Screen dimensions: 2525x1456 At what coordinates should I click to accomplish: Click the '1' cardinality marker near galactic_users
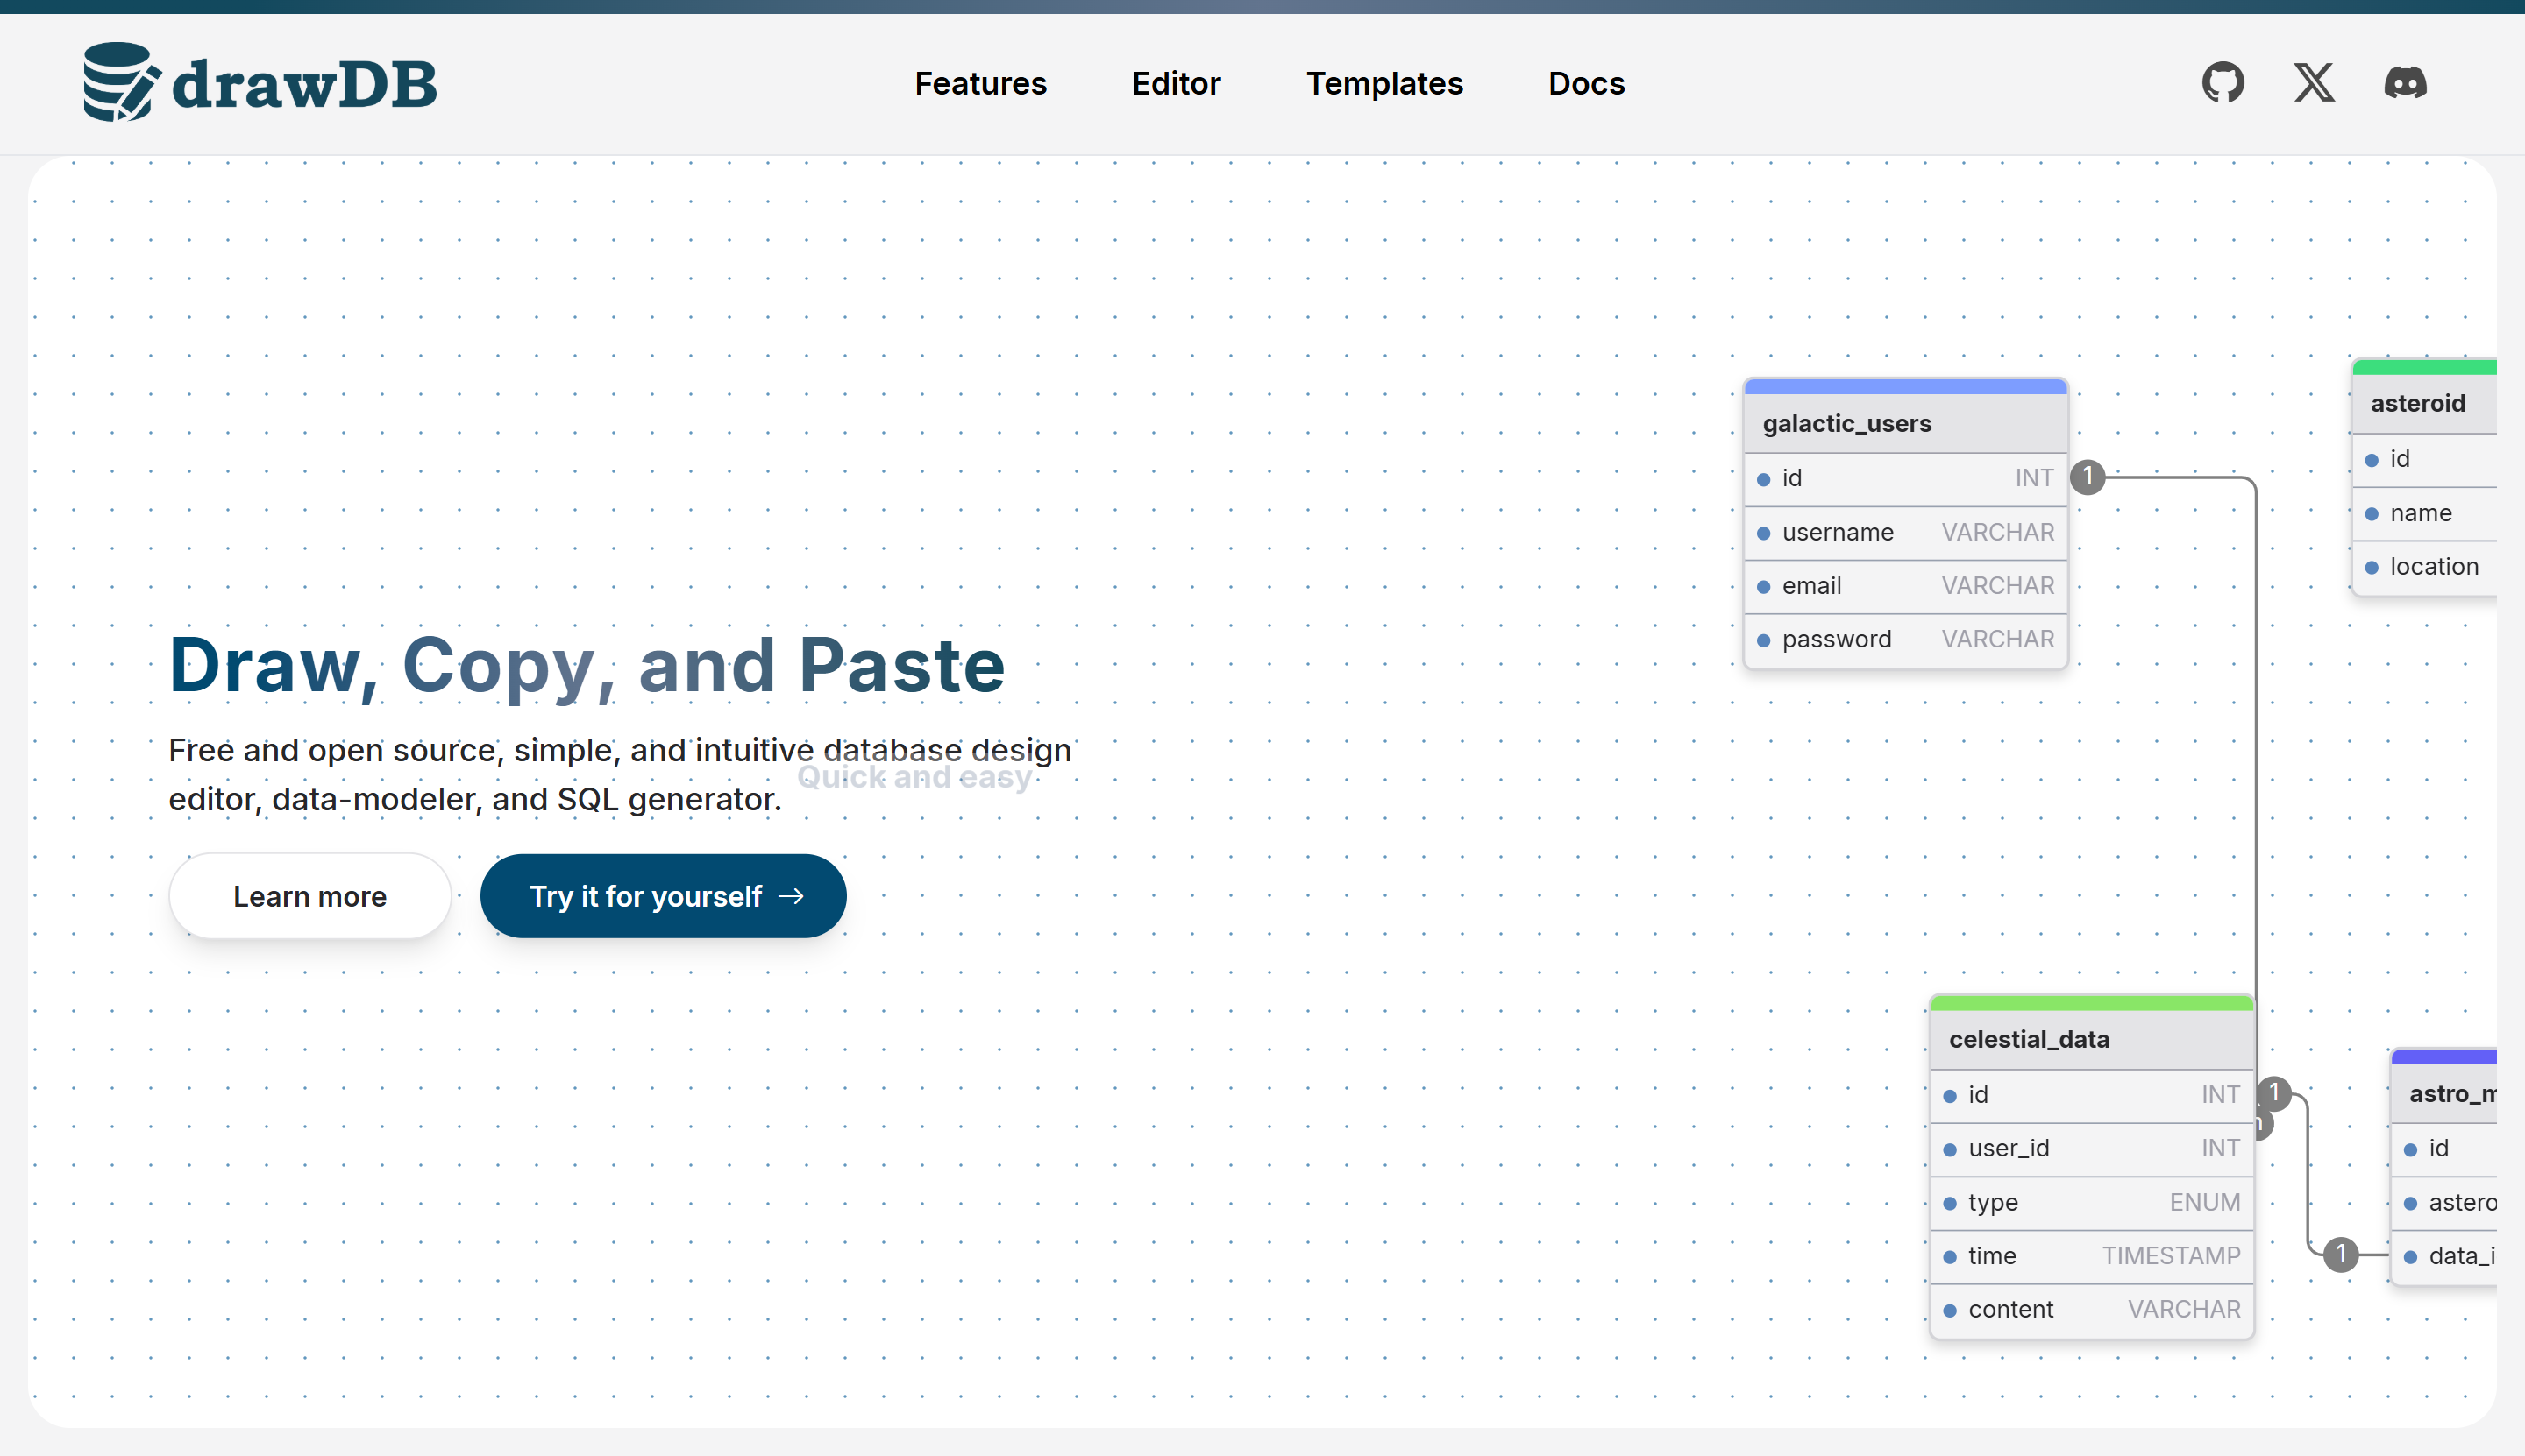pyautogui.click(x=2088, y=477)
